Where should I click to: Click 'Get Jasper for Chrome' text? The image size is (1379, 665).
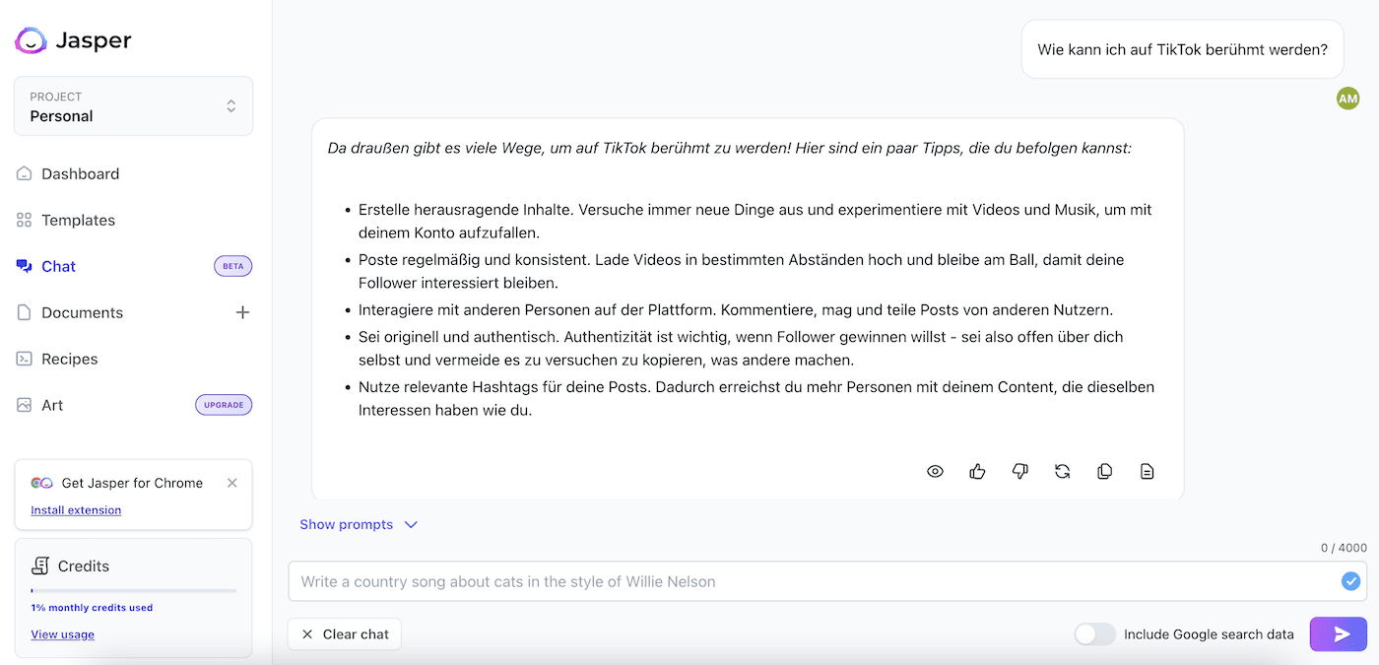coord(132,484)
